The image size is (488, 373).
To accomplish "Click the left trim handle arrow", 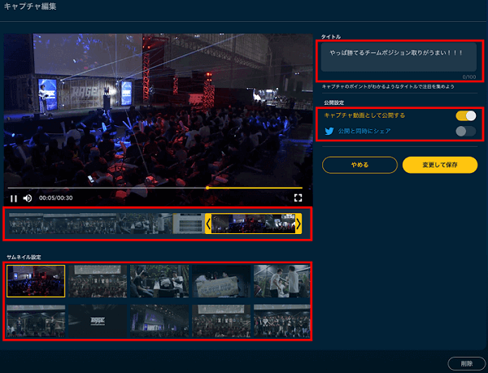I will pos(208,223).
